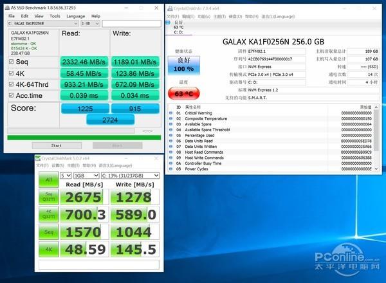
Task: Toggle the Seq test checkbox in AS SSD
Action: pyautogui.click(x=11, y=62)
